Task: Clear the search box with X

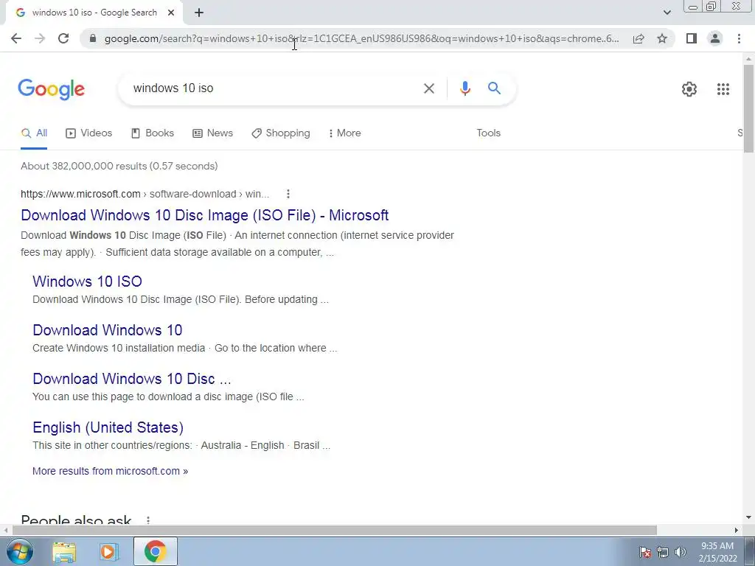Action: pyautogui.click(x=428, y=88)
